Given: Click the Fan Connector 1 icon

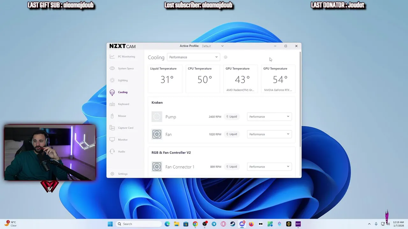Looking at the screenshot, I should tap(157, 167).
